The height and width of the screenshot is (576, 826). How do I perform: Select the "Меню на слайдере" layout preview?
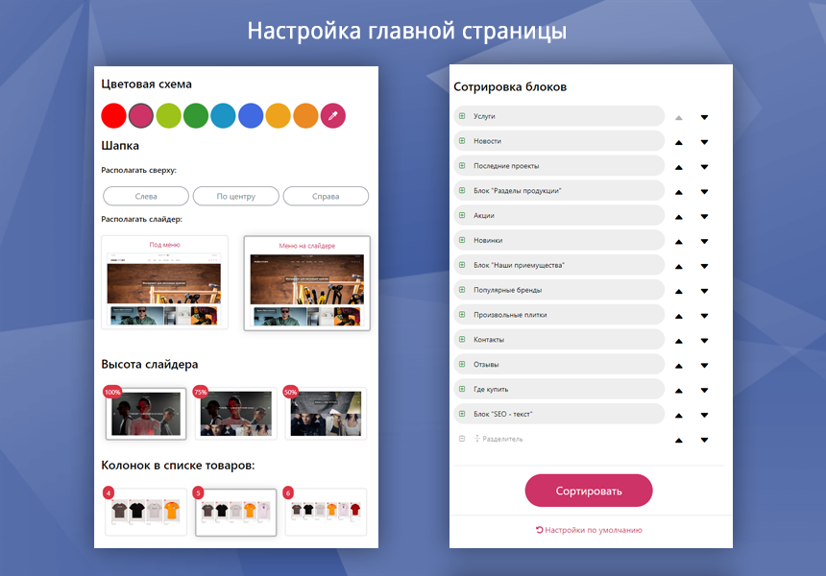[306, 283]
